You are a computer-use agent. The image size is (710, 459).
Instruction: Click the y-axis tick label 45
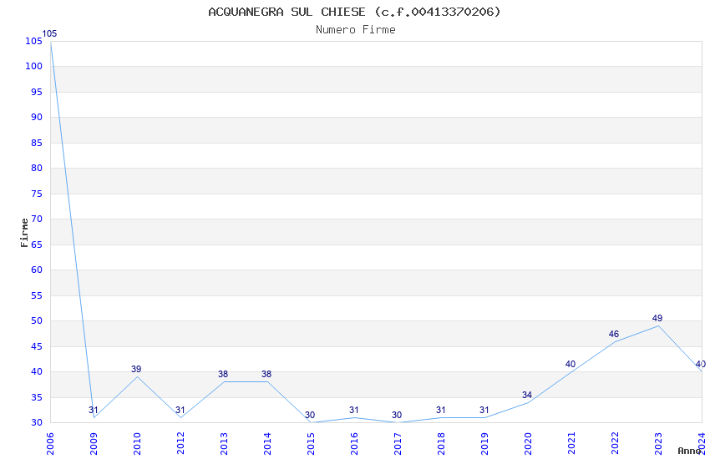[37, 346]
